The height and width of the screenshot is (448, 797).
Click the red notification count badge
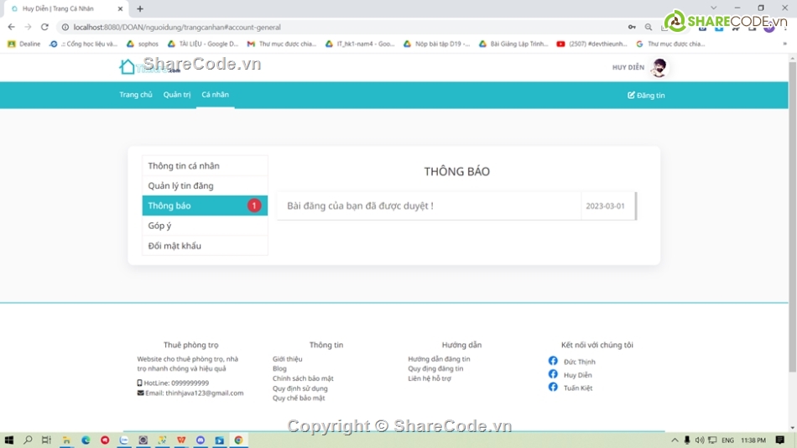254,206
